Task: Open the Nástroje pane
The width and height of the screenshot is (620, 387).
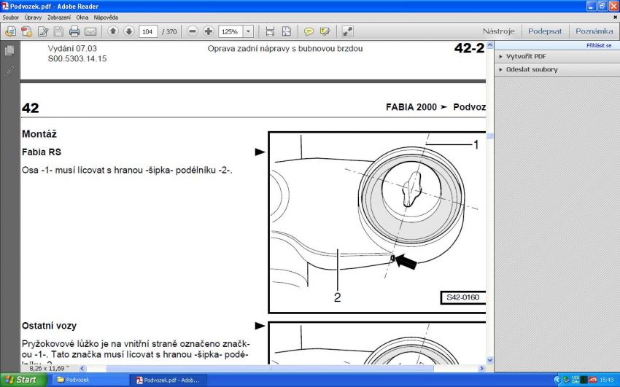Action: (498, 31)
